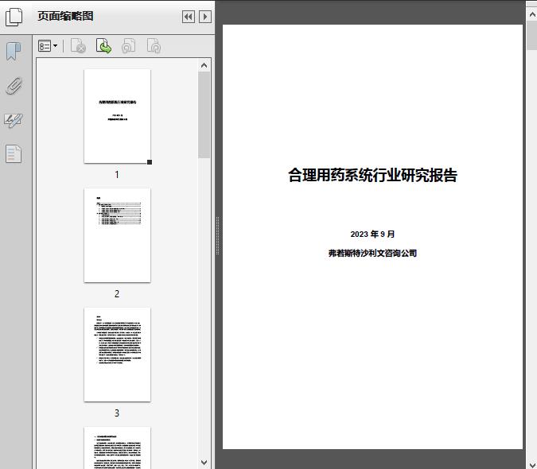The height and width of the screenshot is (469, 537).
Task: Click the page 2 number label
Action: (x=117, y=294)
